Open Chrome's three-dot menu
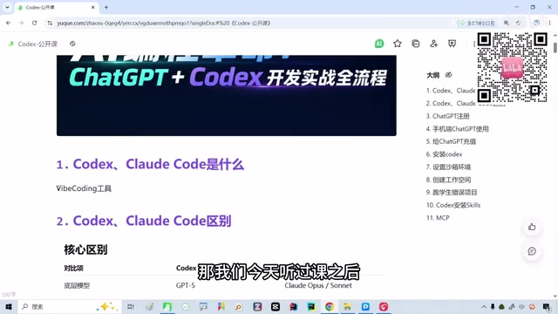This screenshot has width=558, height=314. [x=550, y=23]
